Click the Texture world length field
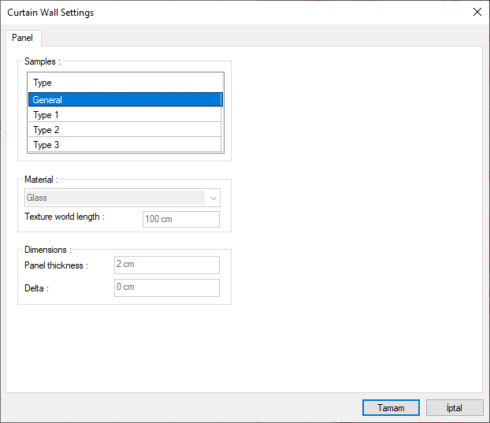 point(180,219)
